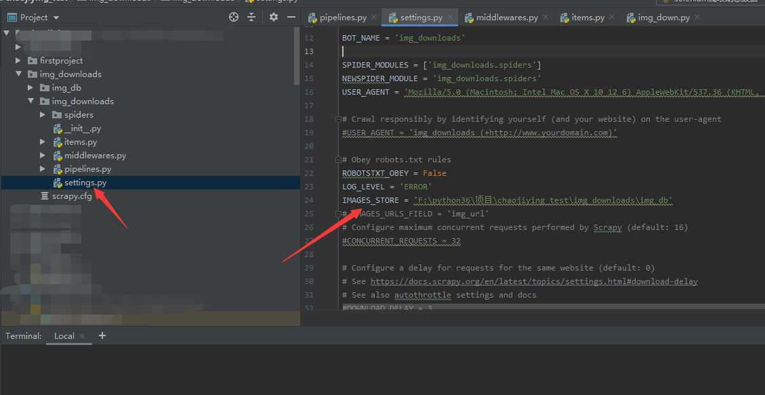The image size is (765, 395).
Task: Close the Local terminal session
Action: click(x=82, y=336)
